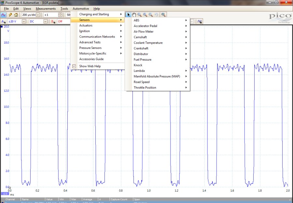Open channel B options icon
This screenshot has height=203, width=293.
[53, 22]
